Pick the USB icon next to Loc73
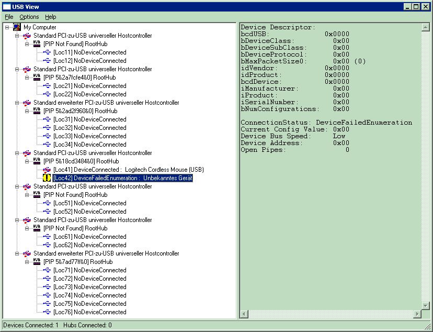The height and width of the screenshot is (332, 433). tap(47, 287)
